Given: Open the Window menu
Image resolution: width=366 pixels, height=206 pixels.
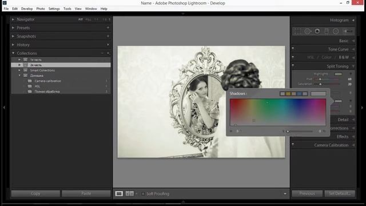Looking at the screenshot, I should tap(91, 9).
